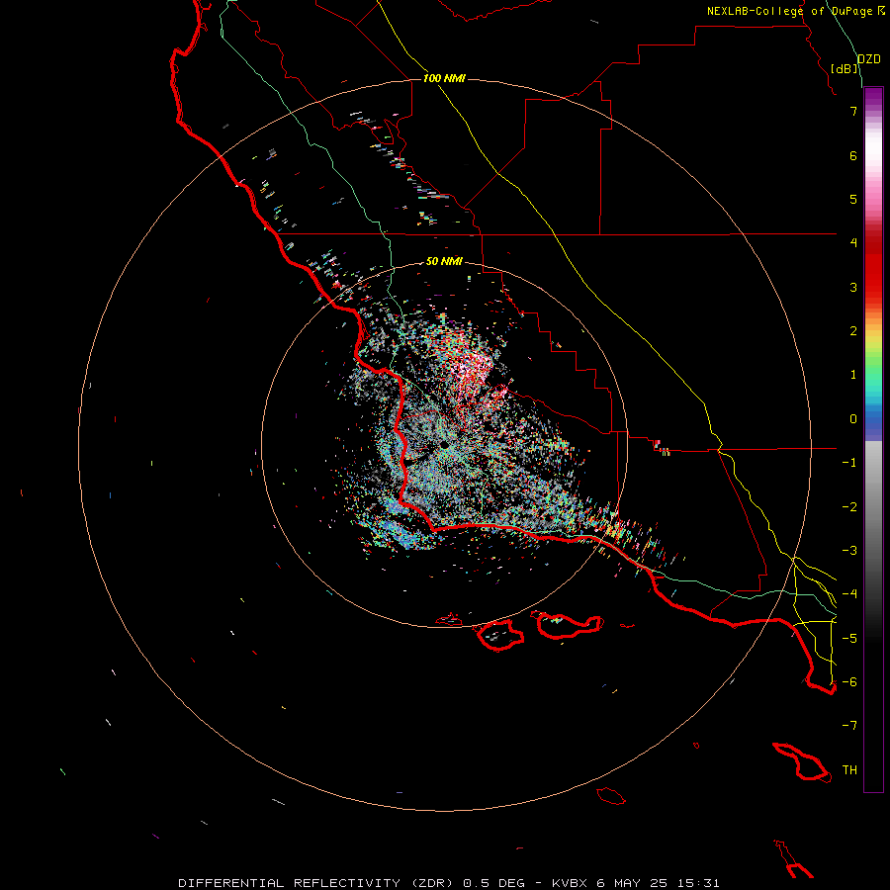This screenshot has width=890, height=890.
Task: Click the [dB] units label
Action: coord(845,68)
